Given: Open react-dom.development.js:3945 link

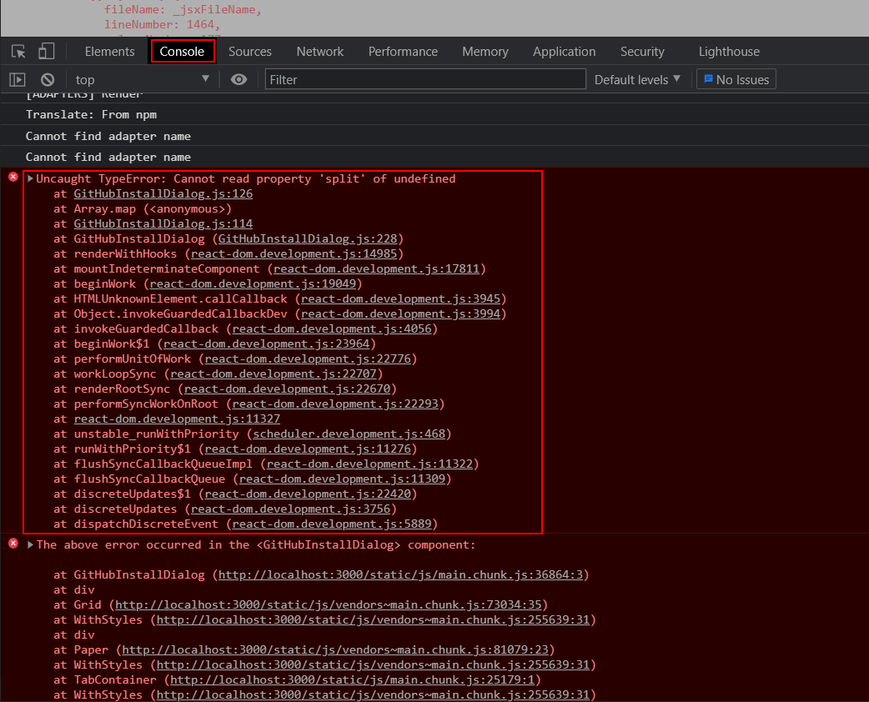Looking at the screenshot, I should click(400, 298).
